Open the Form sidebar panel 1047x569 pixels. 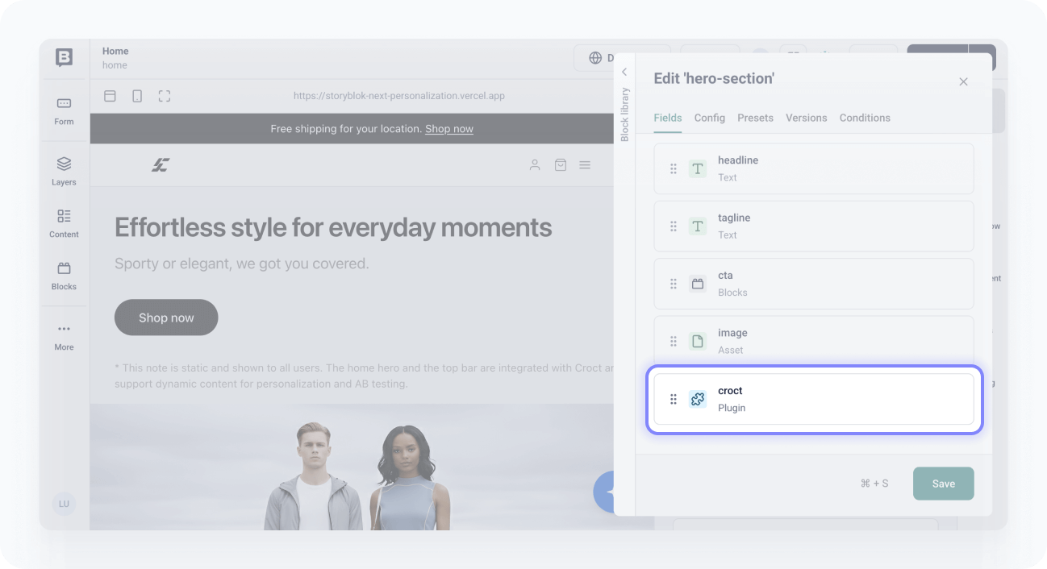pos(64,110)
